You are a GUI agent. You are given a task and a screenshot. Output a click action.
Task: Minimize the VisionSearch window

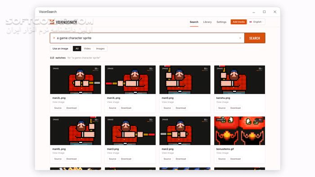[x=254, y=12]
